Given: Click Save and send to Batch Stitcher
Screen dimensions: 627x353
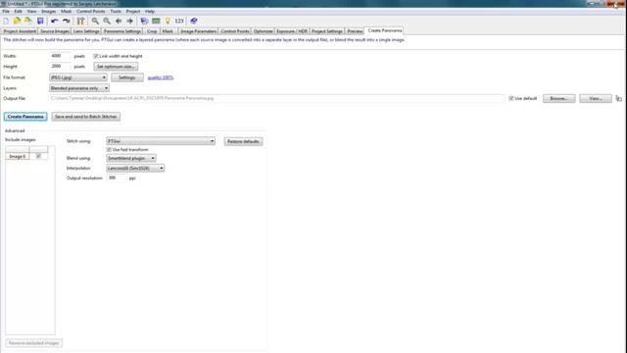Looking at the screenshot, I should (85, 117).
